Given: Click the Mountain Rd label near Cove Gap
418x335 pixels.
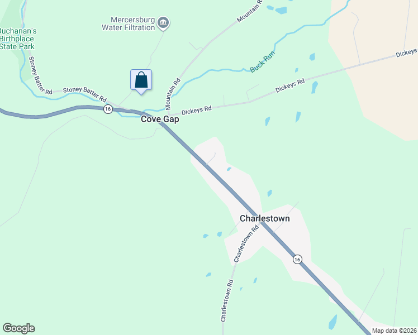Looking at the screenshot, I should pos(173,94).
